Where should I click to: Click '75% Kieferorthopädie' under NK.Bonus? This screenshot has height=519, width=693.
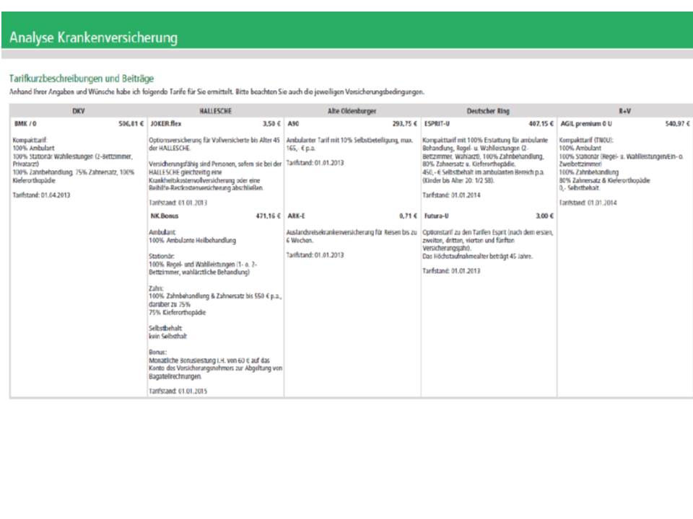point(178,312)
